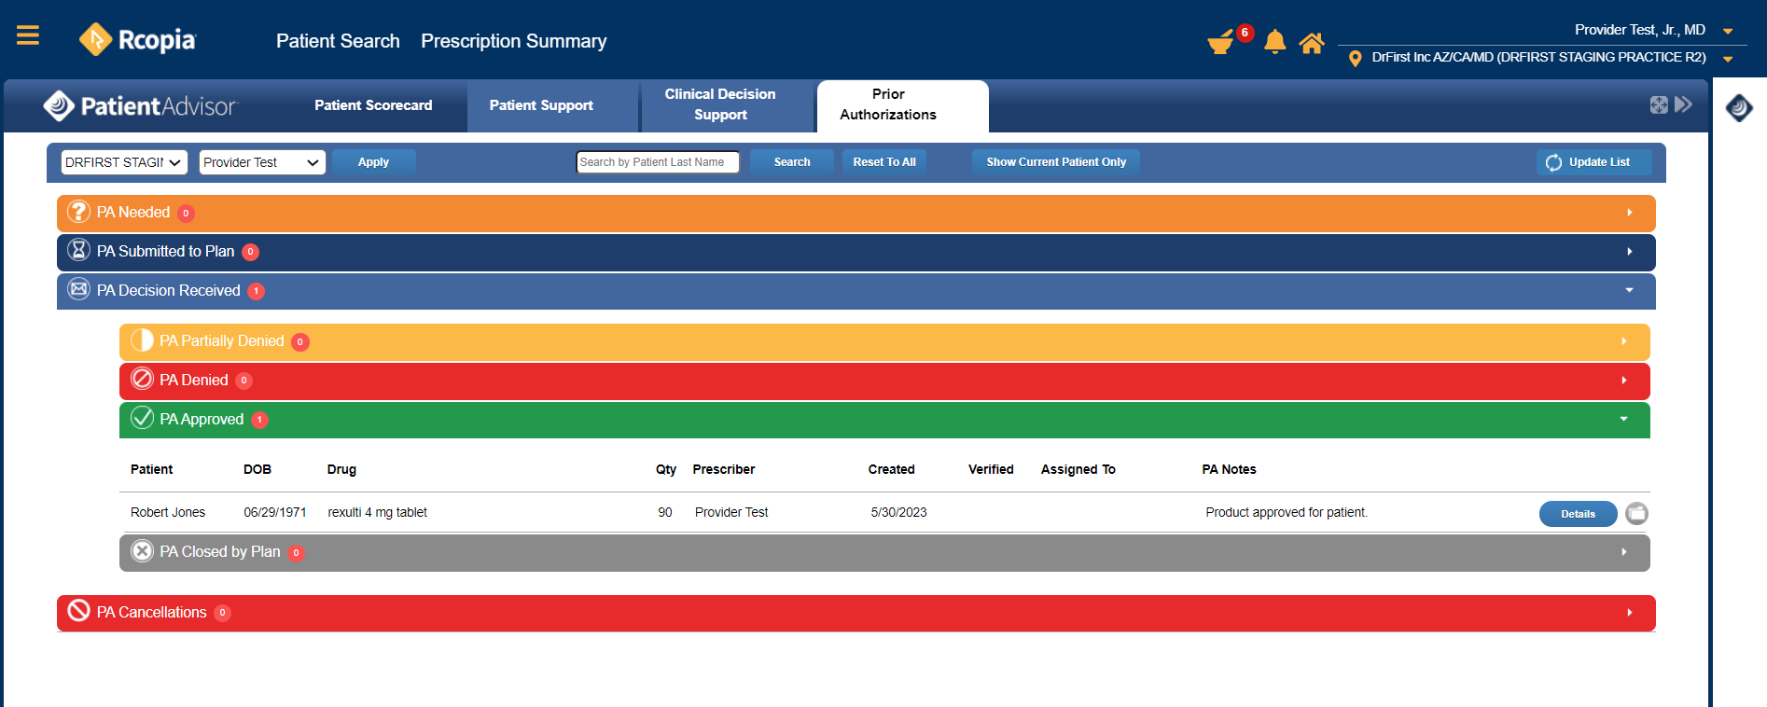Viewport: 1767px width, 707px height.
Task: Open Details for the rexulti authorization
Action: (1578, 514)
